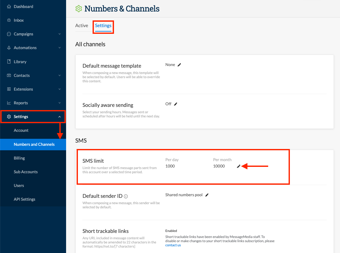Expand the Contacts menu chevron
The image size is (340, 253).
59,75
